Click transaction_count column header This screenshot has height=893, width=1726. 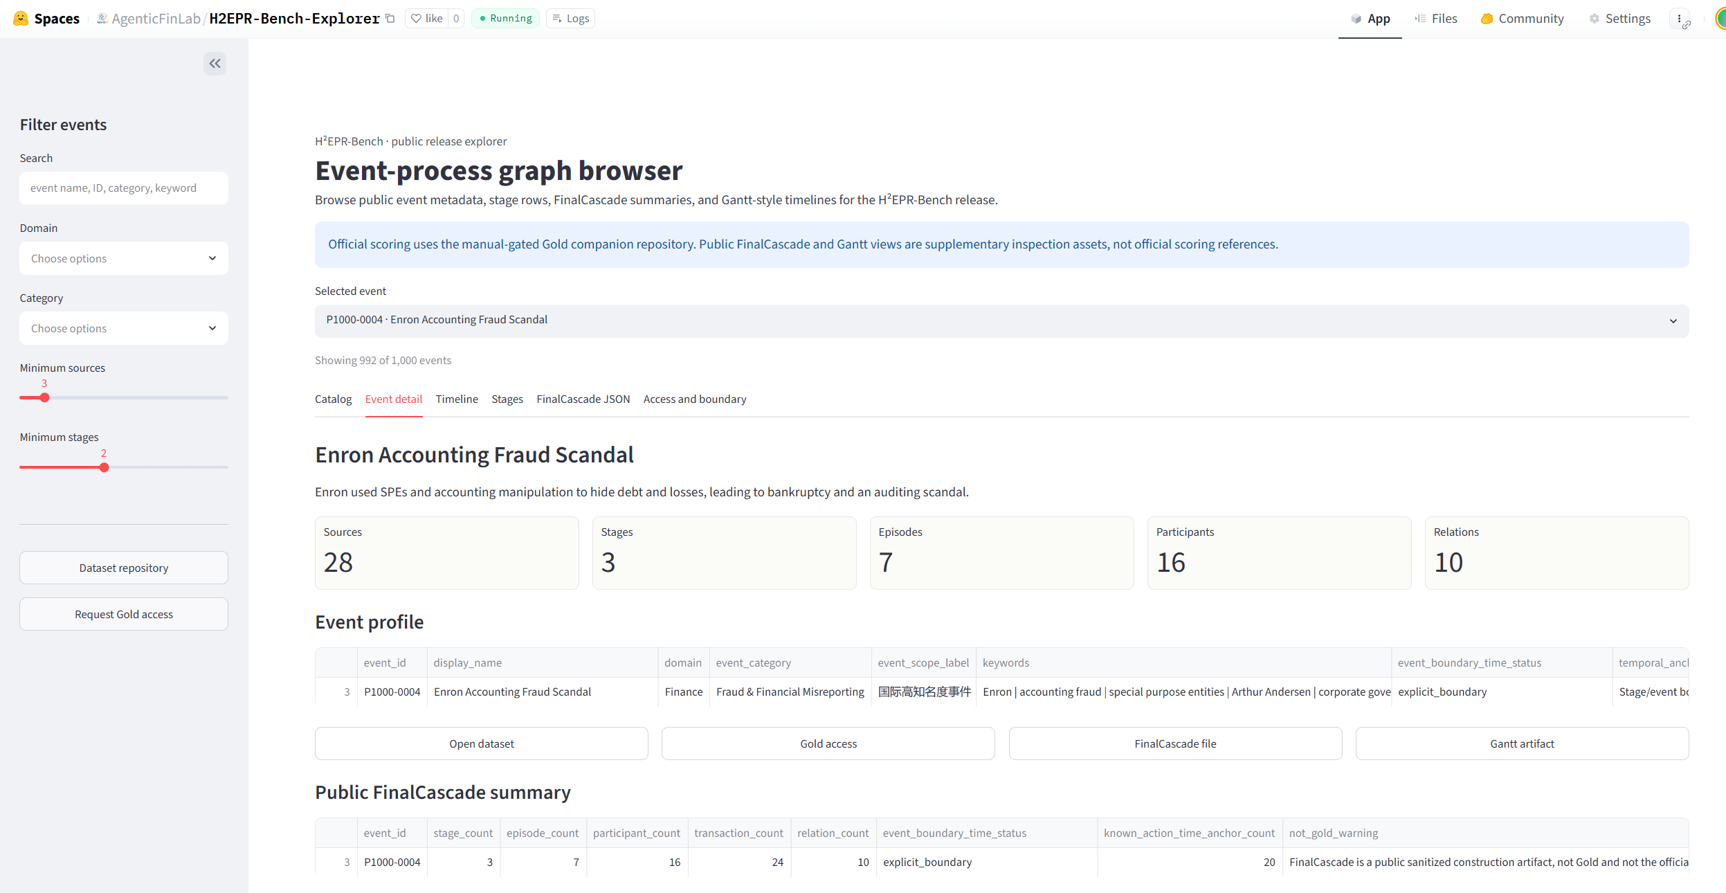coord(739,833)
